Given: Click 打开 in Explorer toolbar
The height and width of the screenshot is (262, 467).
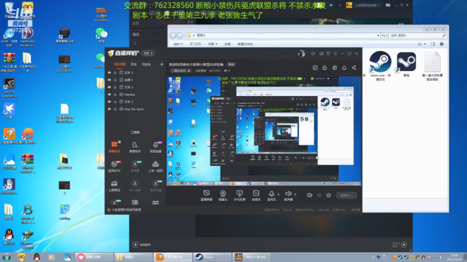Looking at the screenshot, I should (x=196, y=44).
